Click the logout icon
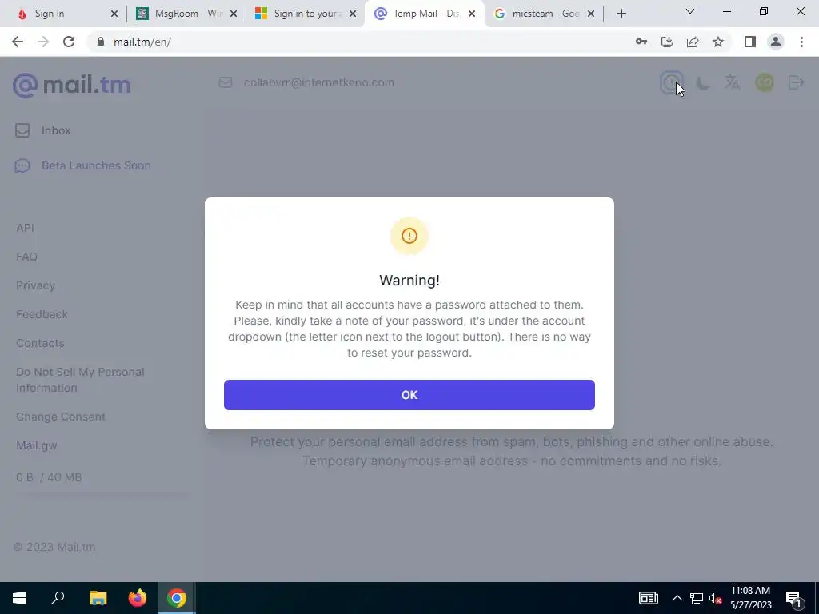Image resolution: width=819 pixels, height=614 pixels. 796,82
